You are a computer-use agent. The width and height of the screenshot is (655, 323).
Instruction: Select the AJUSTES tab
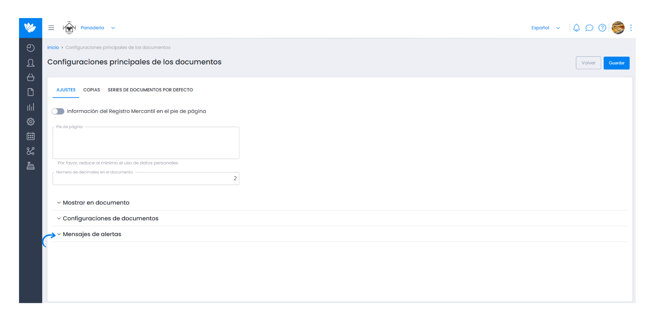tap(66, 90)
